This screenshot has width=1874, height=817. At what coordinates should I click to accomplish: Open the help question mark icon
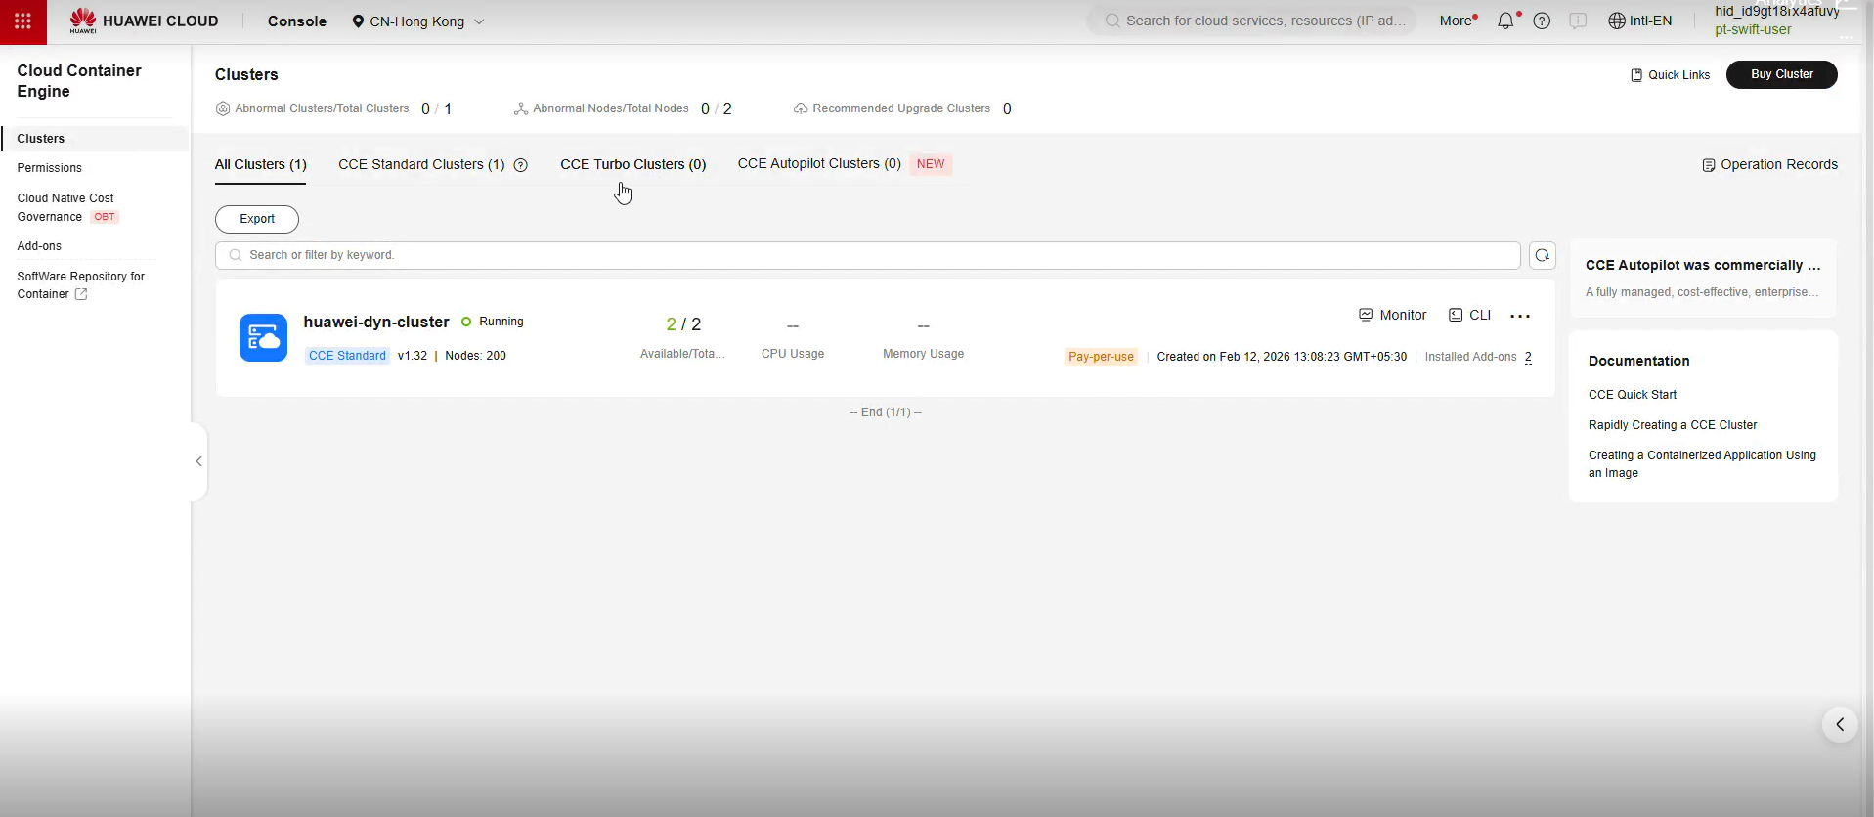click(1542, 21)
